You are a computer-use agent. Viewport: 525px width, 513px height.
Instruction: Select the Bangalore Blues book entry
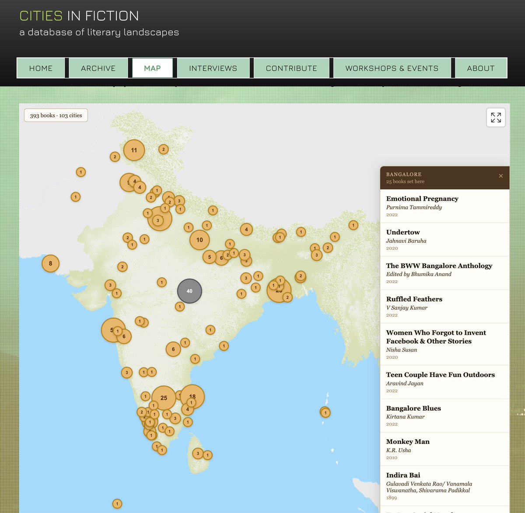(x=444, y=415)
